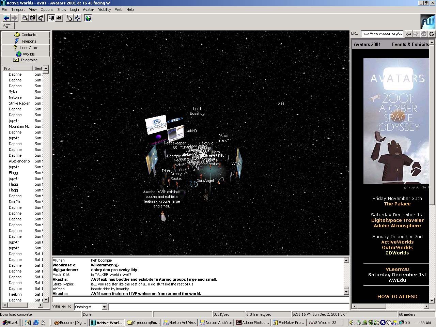Screen dimensions: 436x327
Task: Click the web pane back arrow
Action: pos(408,34)
